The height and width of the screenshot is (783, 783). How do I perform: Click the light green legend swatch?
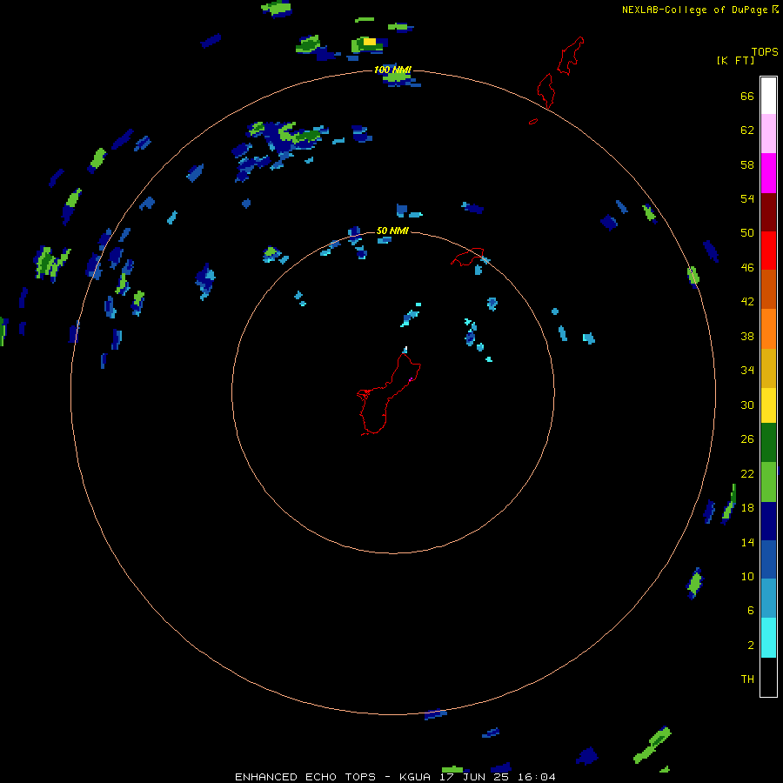768,482
